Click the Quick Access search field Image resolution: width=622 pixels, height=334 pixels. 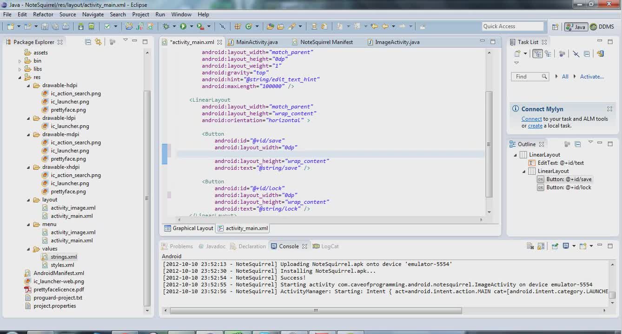click(512, 26)
